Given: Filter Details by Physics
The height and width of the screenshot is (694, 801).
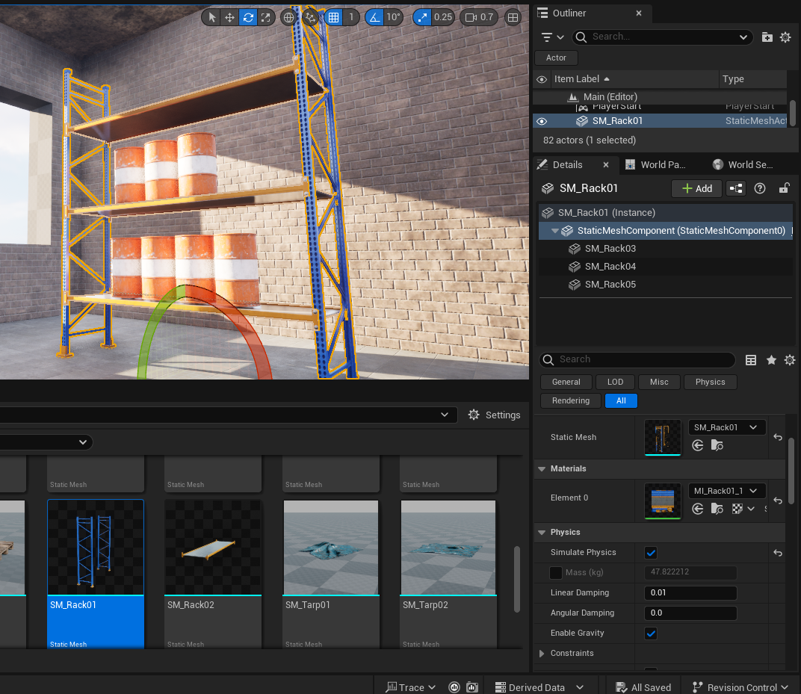Looking at the screenshot, I should [710, 382].
